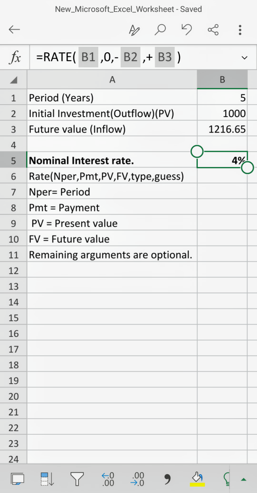Tap the file title 'New_Microsoft_Excel_Worksheet - Saved'
This screenshot has height=493, width=257.
click(x=128, y=10)
